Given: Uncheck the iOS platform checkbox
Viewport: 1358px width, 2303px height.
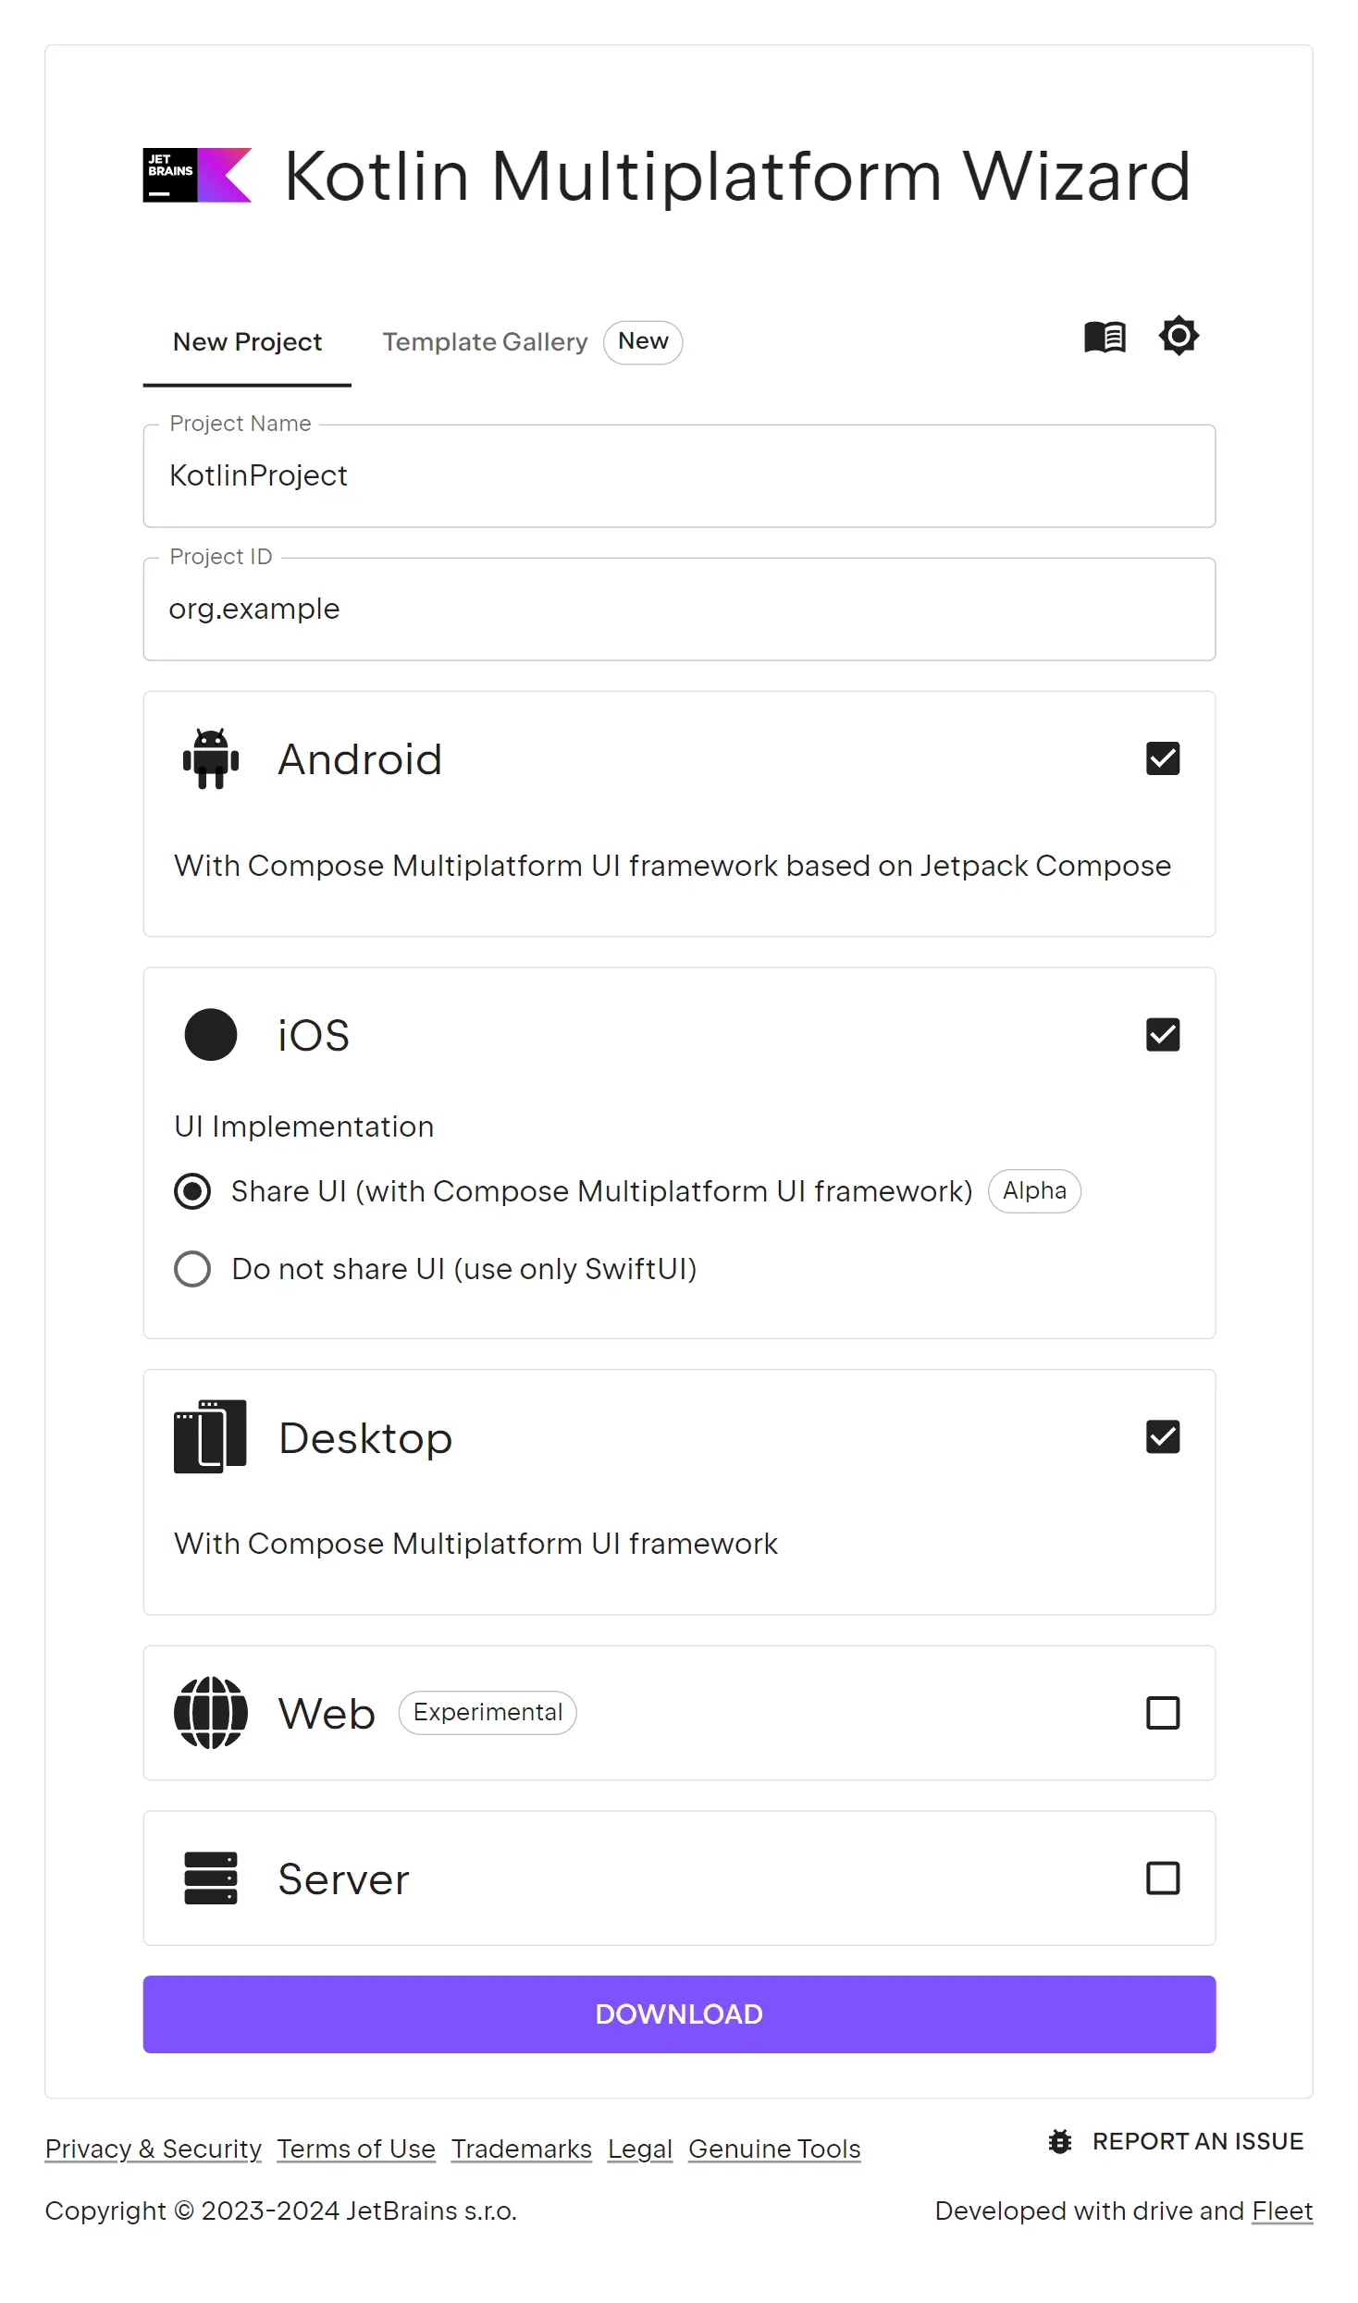Looking at the screenshot, I should [1162, 1034].
